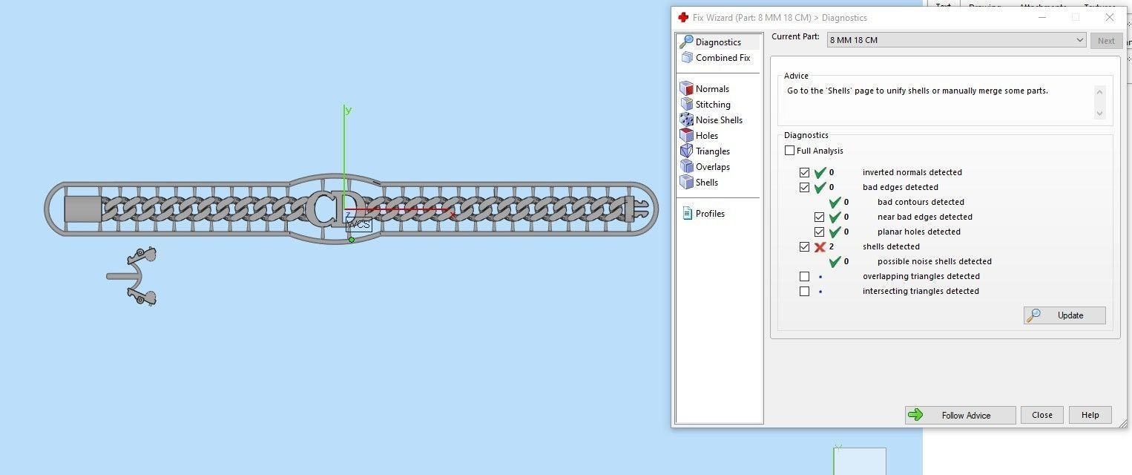Click the 'overlapping triangles detected' label

tap(921, 276)
